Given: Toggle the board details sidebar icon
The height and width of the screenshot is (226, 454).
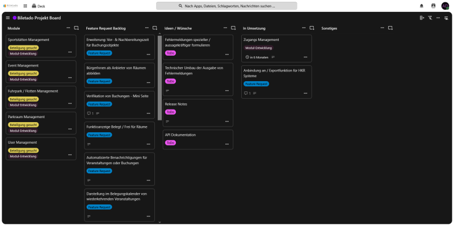Looking at the screenshot, I should (446, 18).
